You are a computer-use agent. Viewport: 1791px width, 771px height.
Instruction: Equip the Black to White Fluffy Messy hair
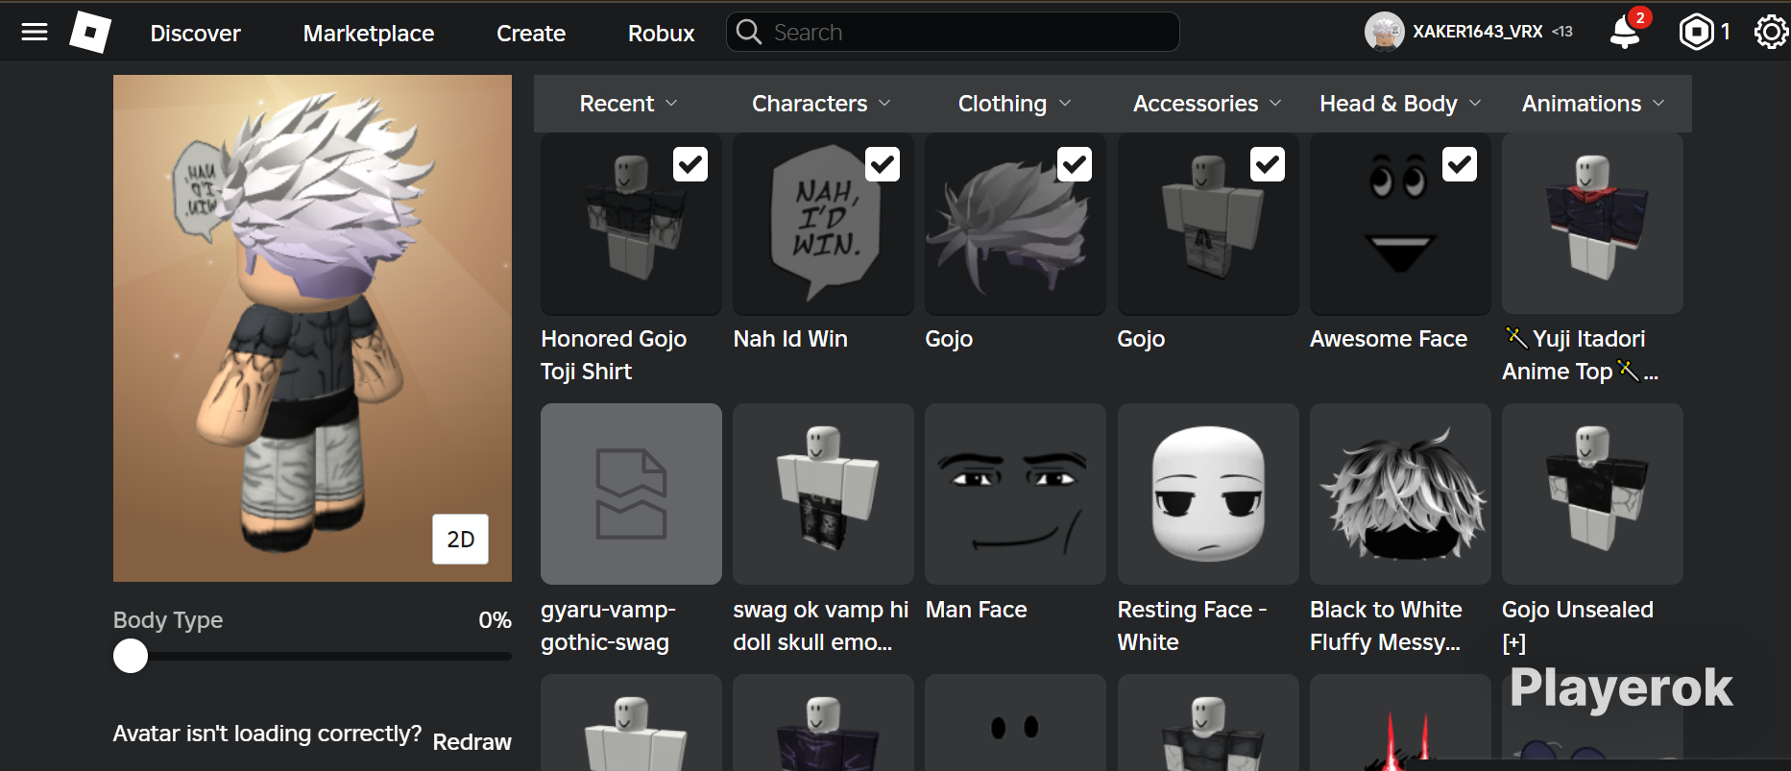coord(1400,494)
